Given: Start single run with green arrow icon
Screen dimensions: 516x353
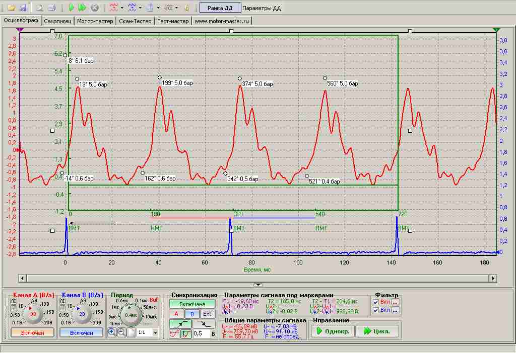Looking at the screenshot, I should coord(72,8).
